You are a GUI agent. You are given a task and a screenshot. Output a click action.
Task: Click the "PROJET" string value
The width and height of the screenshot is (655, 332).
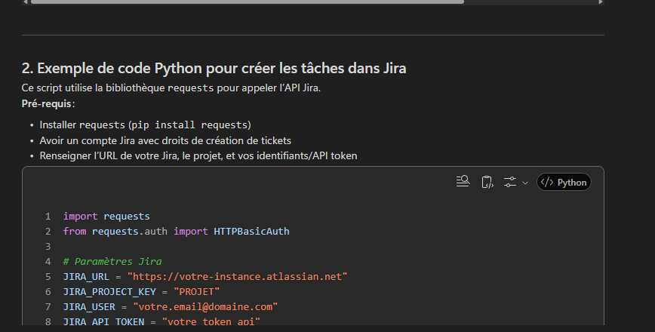pyautogui.click(x=196, y=292)
